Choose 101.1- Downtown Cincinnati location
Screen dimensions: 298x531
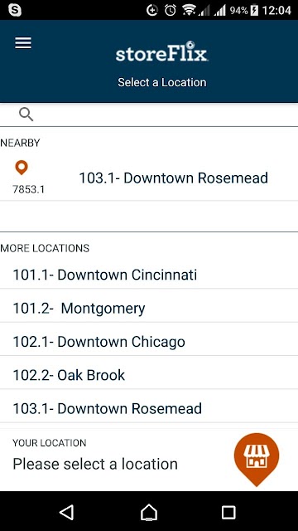149,275
